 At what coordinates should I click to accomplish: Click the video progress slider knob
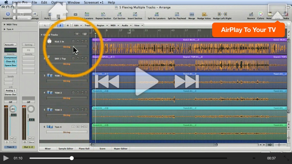click(72, 158)
